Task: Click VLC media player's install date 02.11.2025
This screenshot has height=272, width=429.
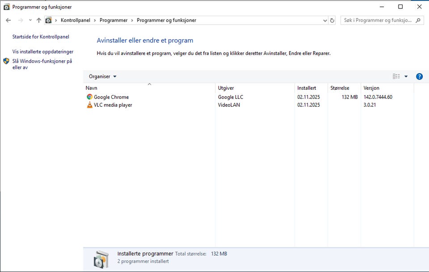Action: click(x=308, y=105)
